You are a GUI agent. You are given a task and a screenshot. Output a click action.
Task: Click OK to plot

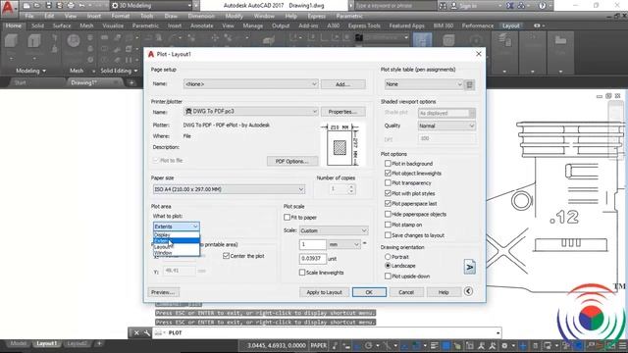369,292
